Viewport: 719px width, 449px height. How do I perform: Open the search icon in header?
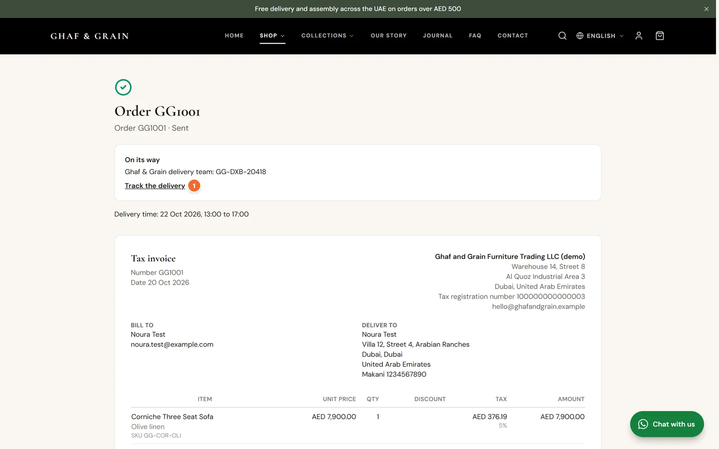[x=562, y=36]
